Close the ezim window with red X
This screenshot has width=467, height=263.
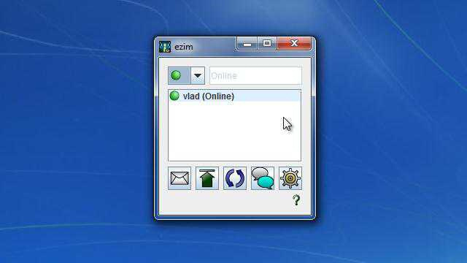click(294, 44)
